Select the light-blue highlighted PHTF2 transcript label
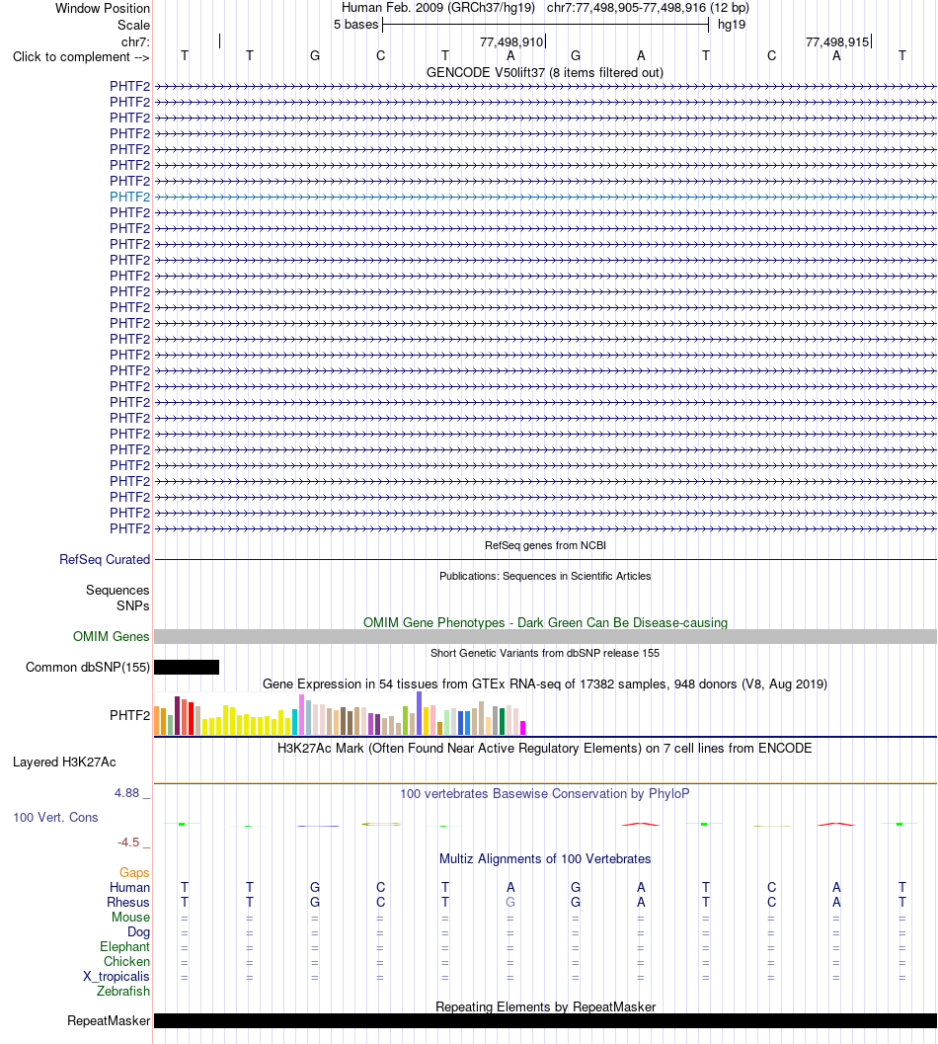 [x=129, y=198]
